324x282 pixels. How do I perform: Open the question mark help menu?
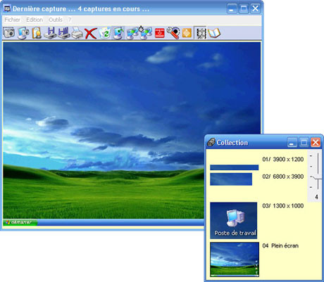[70, 20]
